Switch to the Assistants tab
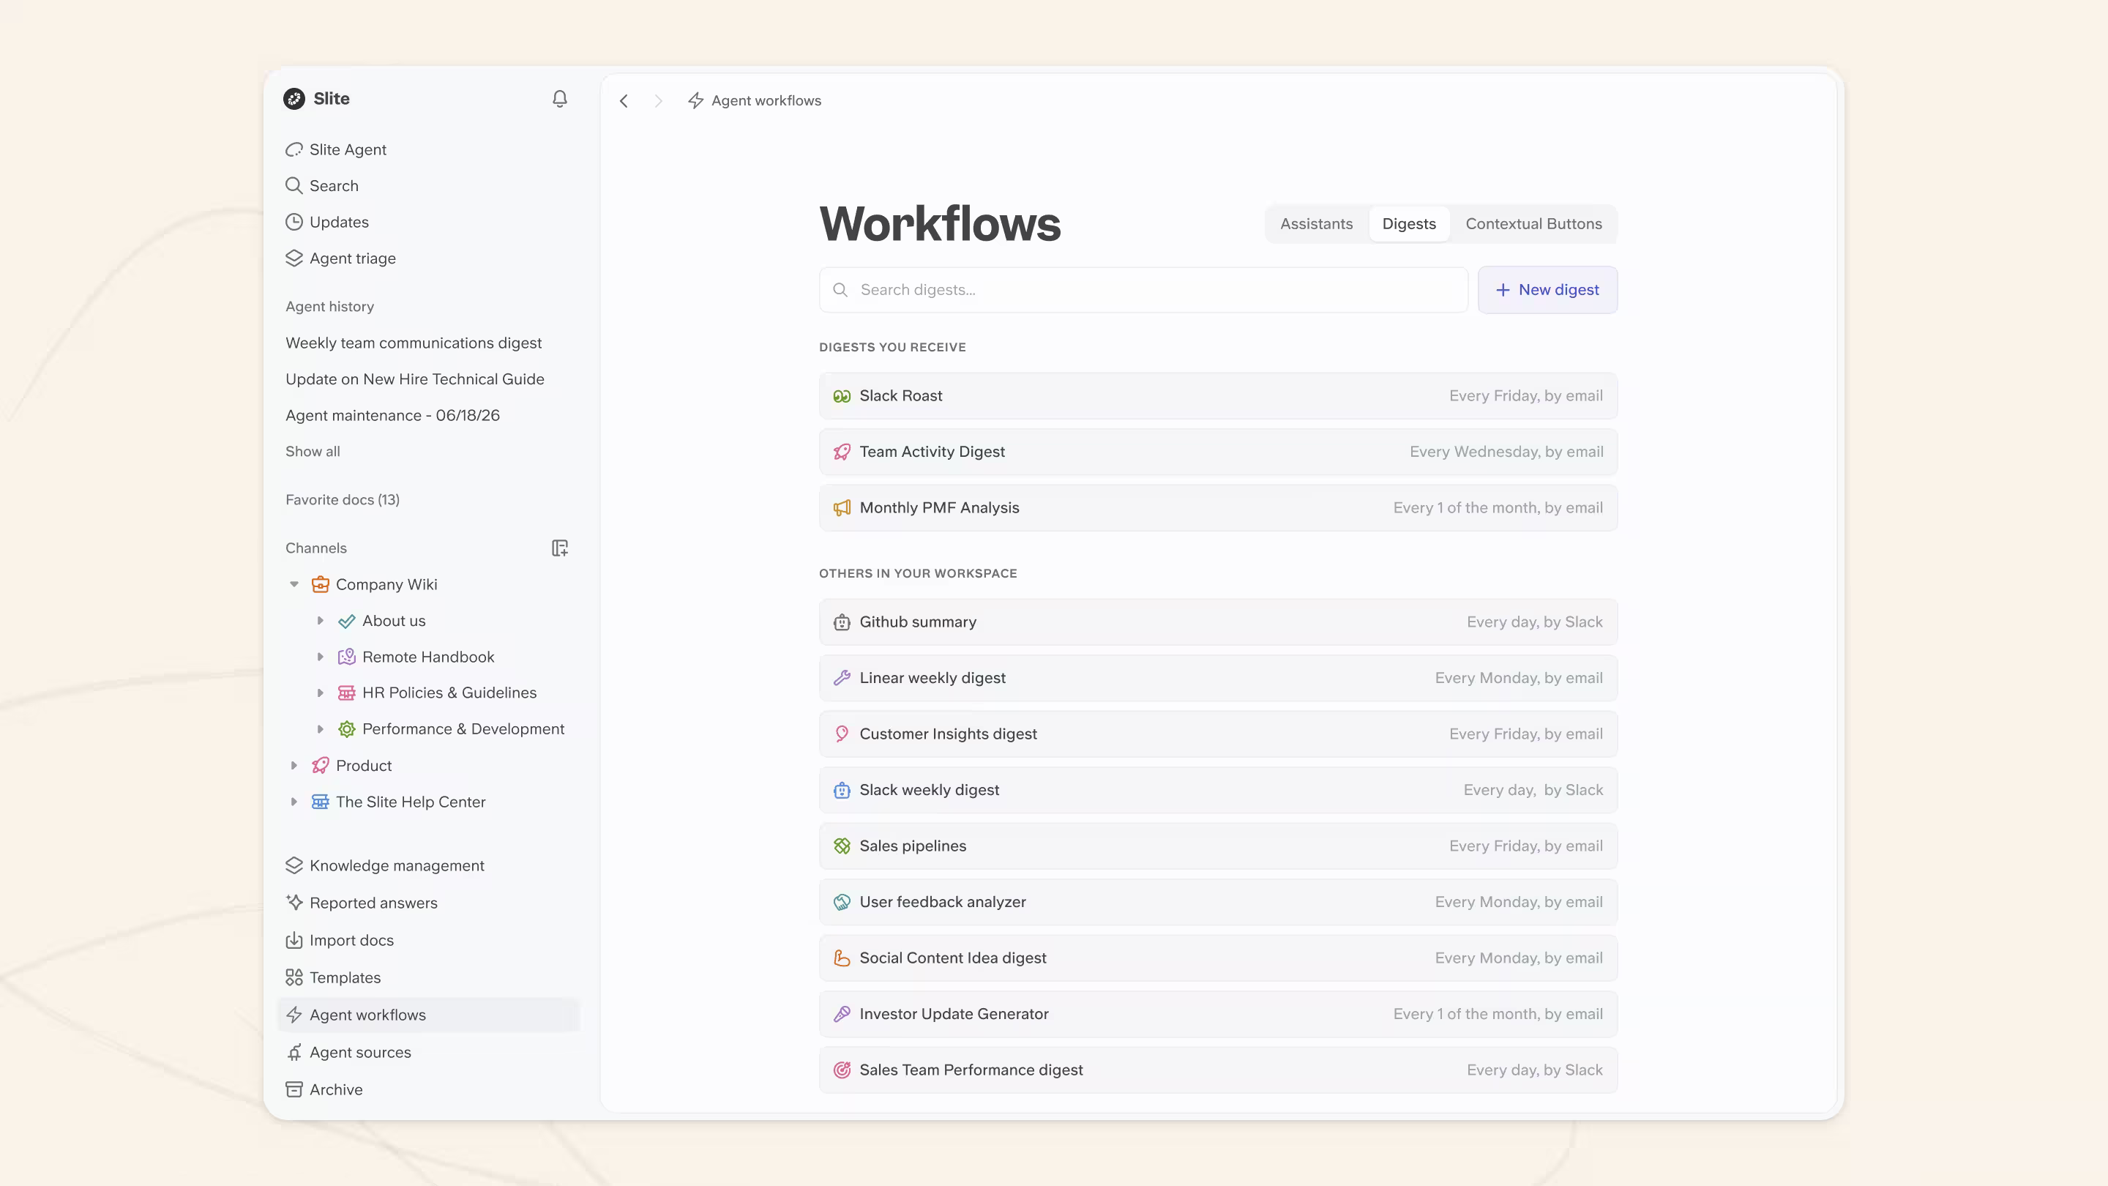Screen dimensions: 2108x1186 coord(1316,224)
